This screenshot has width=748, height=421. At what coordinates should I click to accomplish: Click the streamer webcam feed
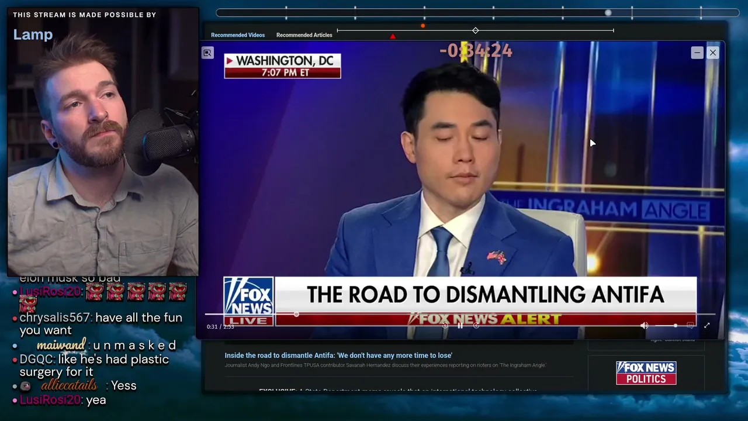pos(103,141)
